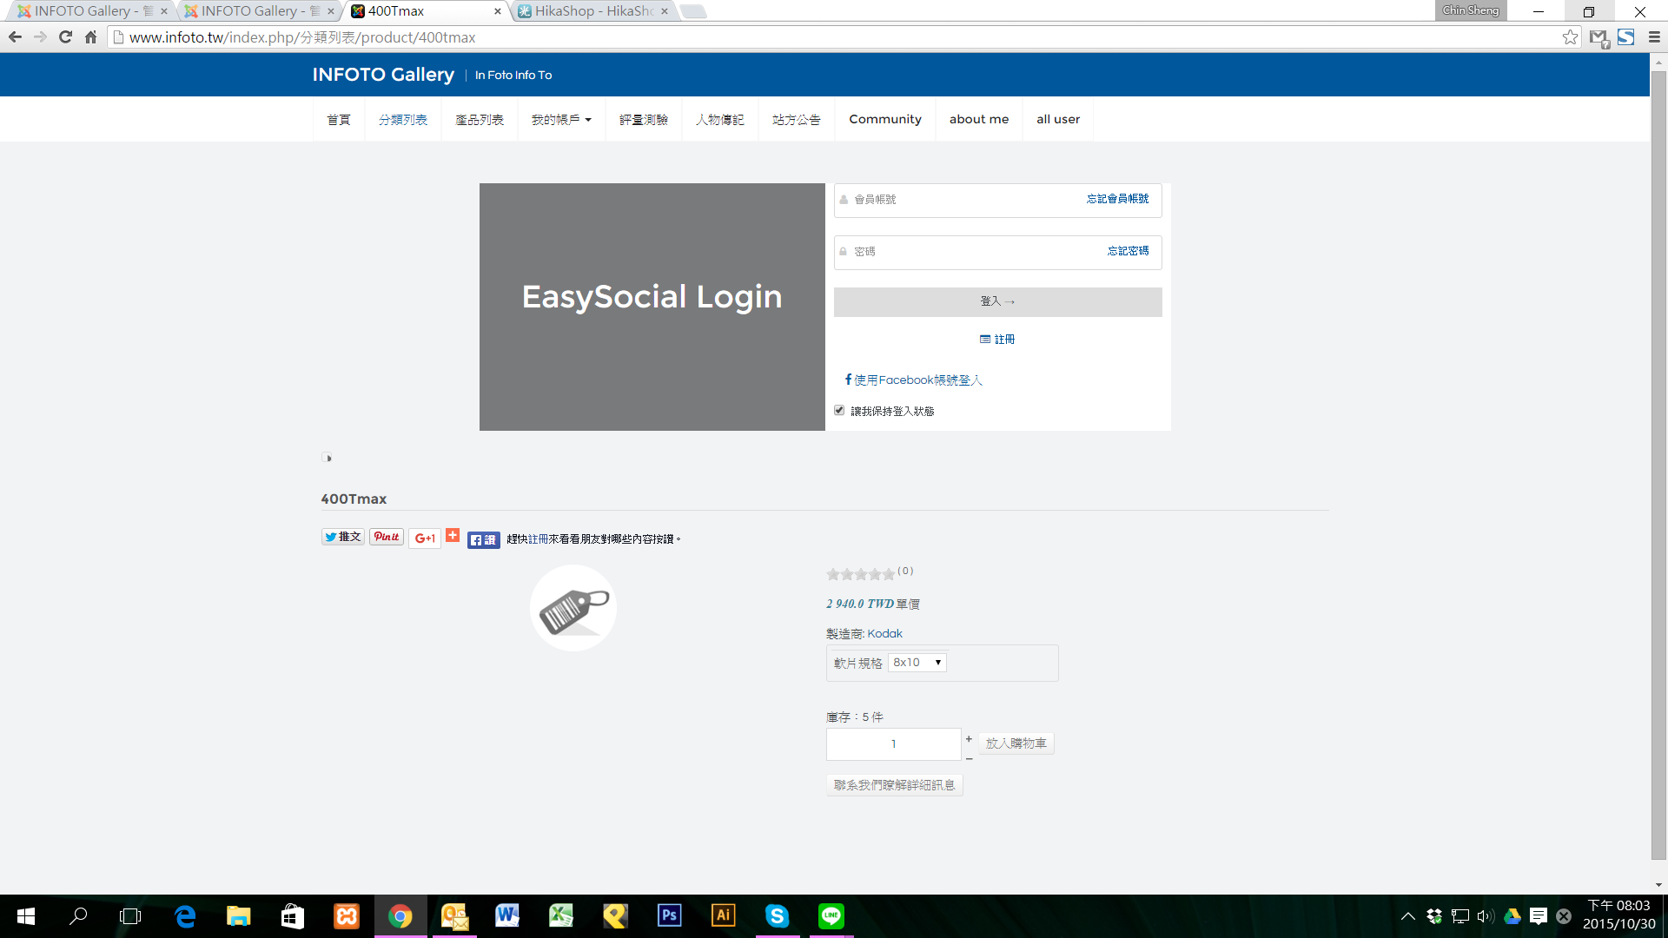Click the Google +1 share icon
Screen dimensions: 1668x938
[x=425, y=538]
